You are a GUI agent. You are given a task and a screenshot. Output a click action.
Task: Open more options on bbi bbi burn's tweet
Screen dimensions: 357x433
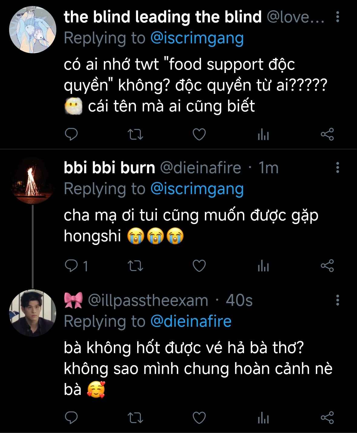(x=338, y=167)
